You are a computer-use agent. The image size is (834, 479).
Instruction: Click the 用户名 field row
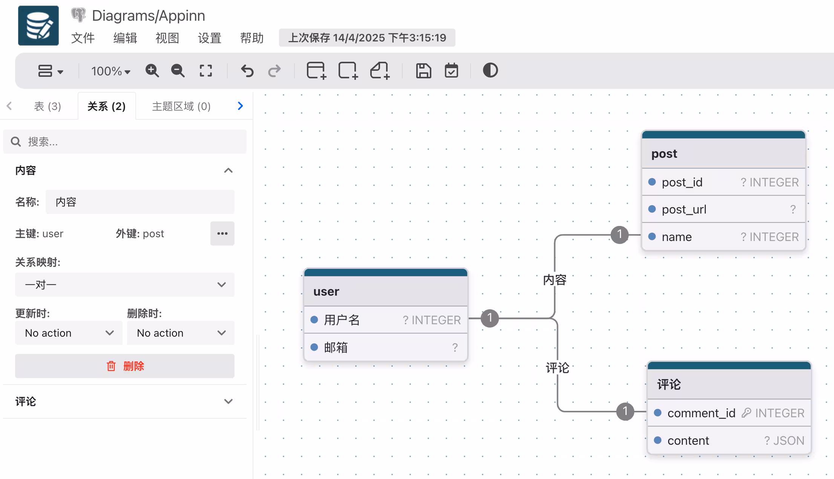(x=386, y=320)
